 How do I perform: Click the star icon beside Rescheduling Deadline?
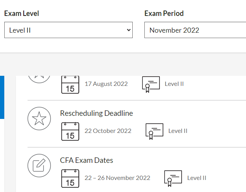(x=39, y=119)
